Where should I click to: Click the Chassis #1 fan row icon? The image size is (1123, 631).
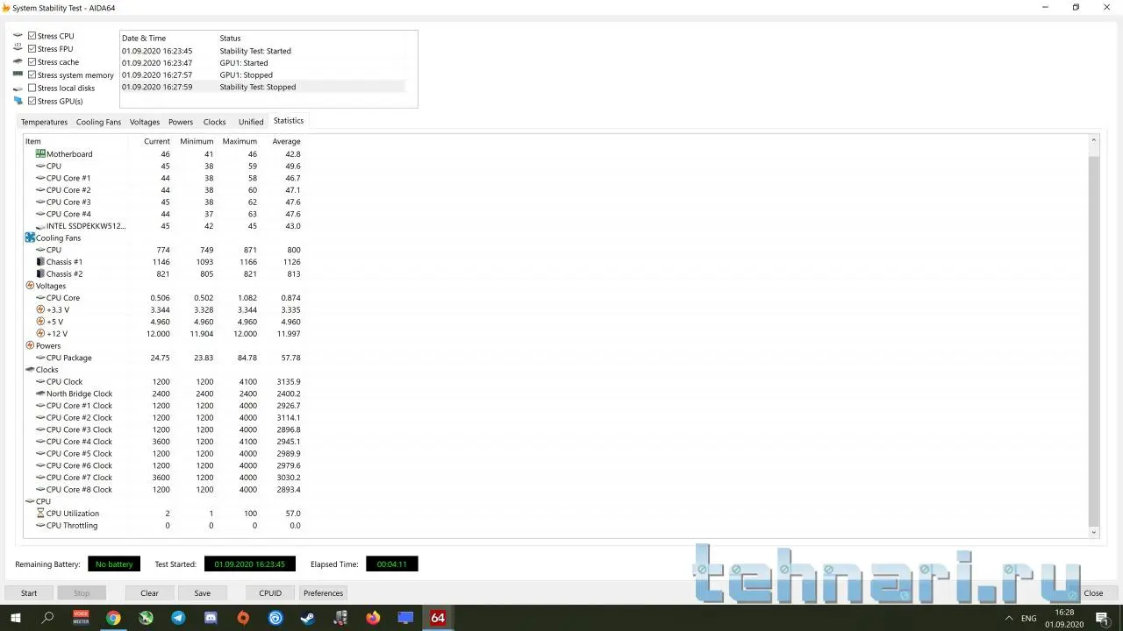pos(40,262)
